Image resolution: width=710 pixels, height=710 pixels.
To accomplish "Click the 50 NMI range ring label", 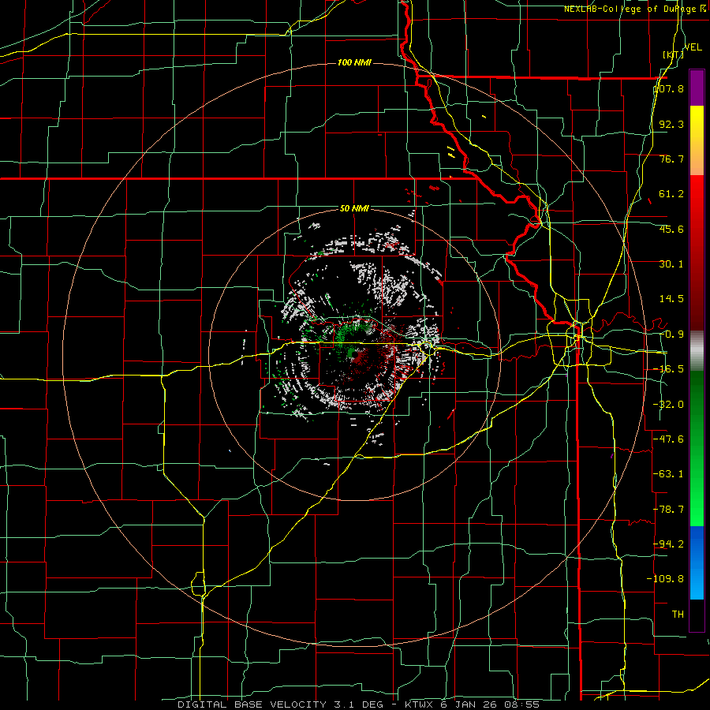I will (354, 209).
